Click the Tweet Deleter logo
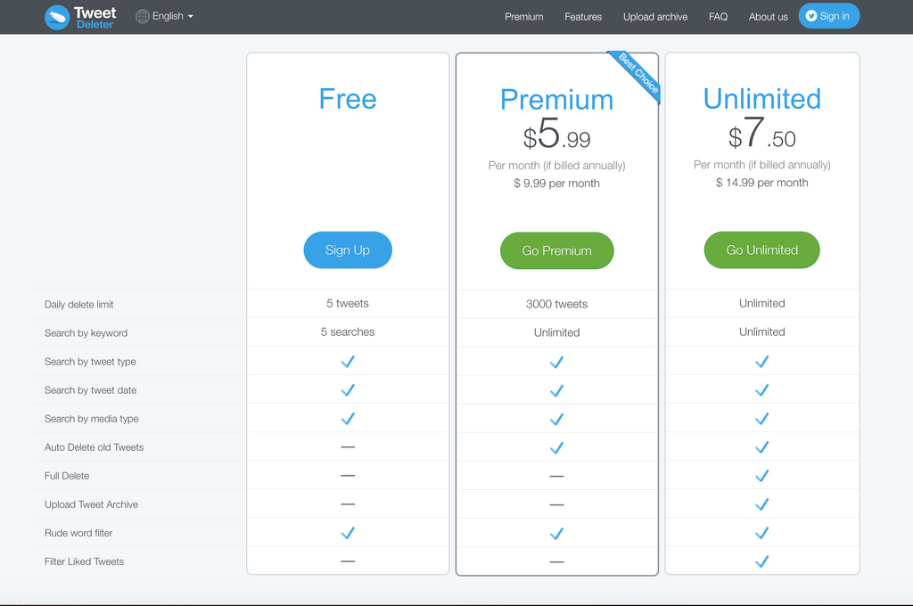The width and height of the screenshot is (913, 606). (x=81, y=17)
